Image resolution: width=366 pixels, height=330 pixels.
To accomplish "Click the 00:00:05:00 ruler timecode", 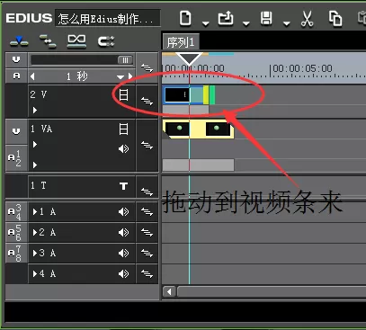I will coord(302,68).
